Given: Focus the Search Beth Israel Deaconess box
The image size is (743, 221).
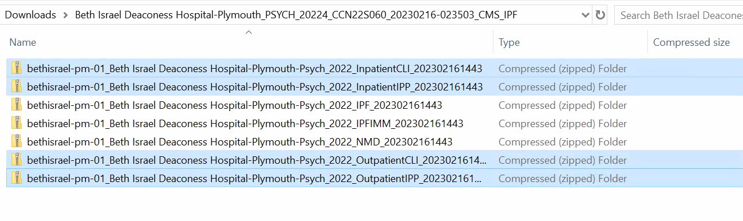Looking at the screenshot, I should (678, 15).
